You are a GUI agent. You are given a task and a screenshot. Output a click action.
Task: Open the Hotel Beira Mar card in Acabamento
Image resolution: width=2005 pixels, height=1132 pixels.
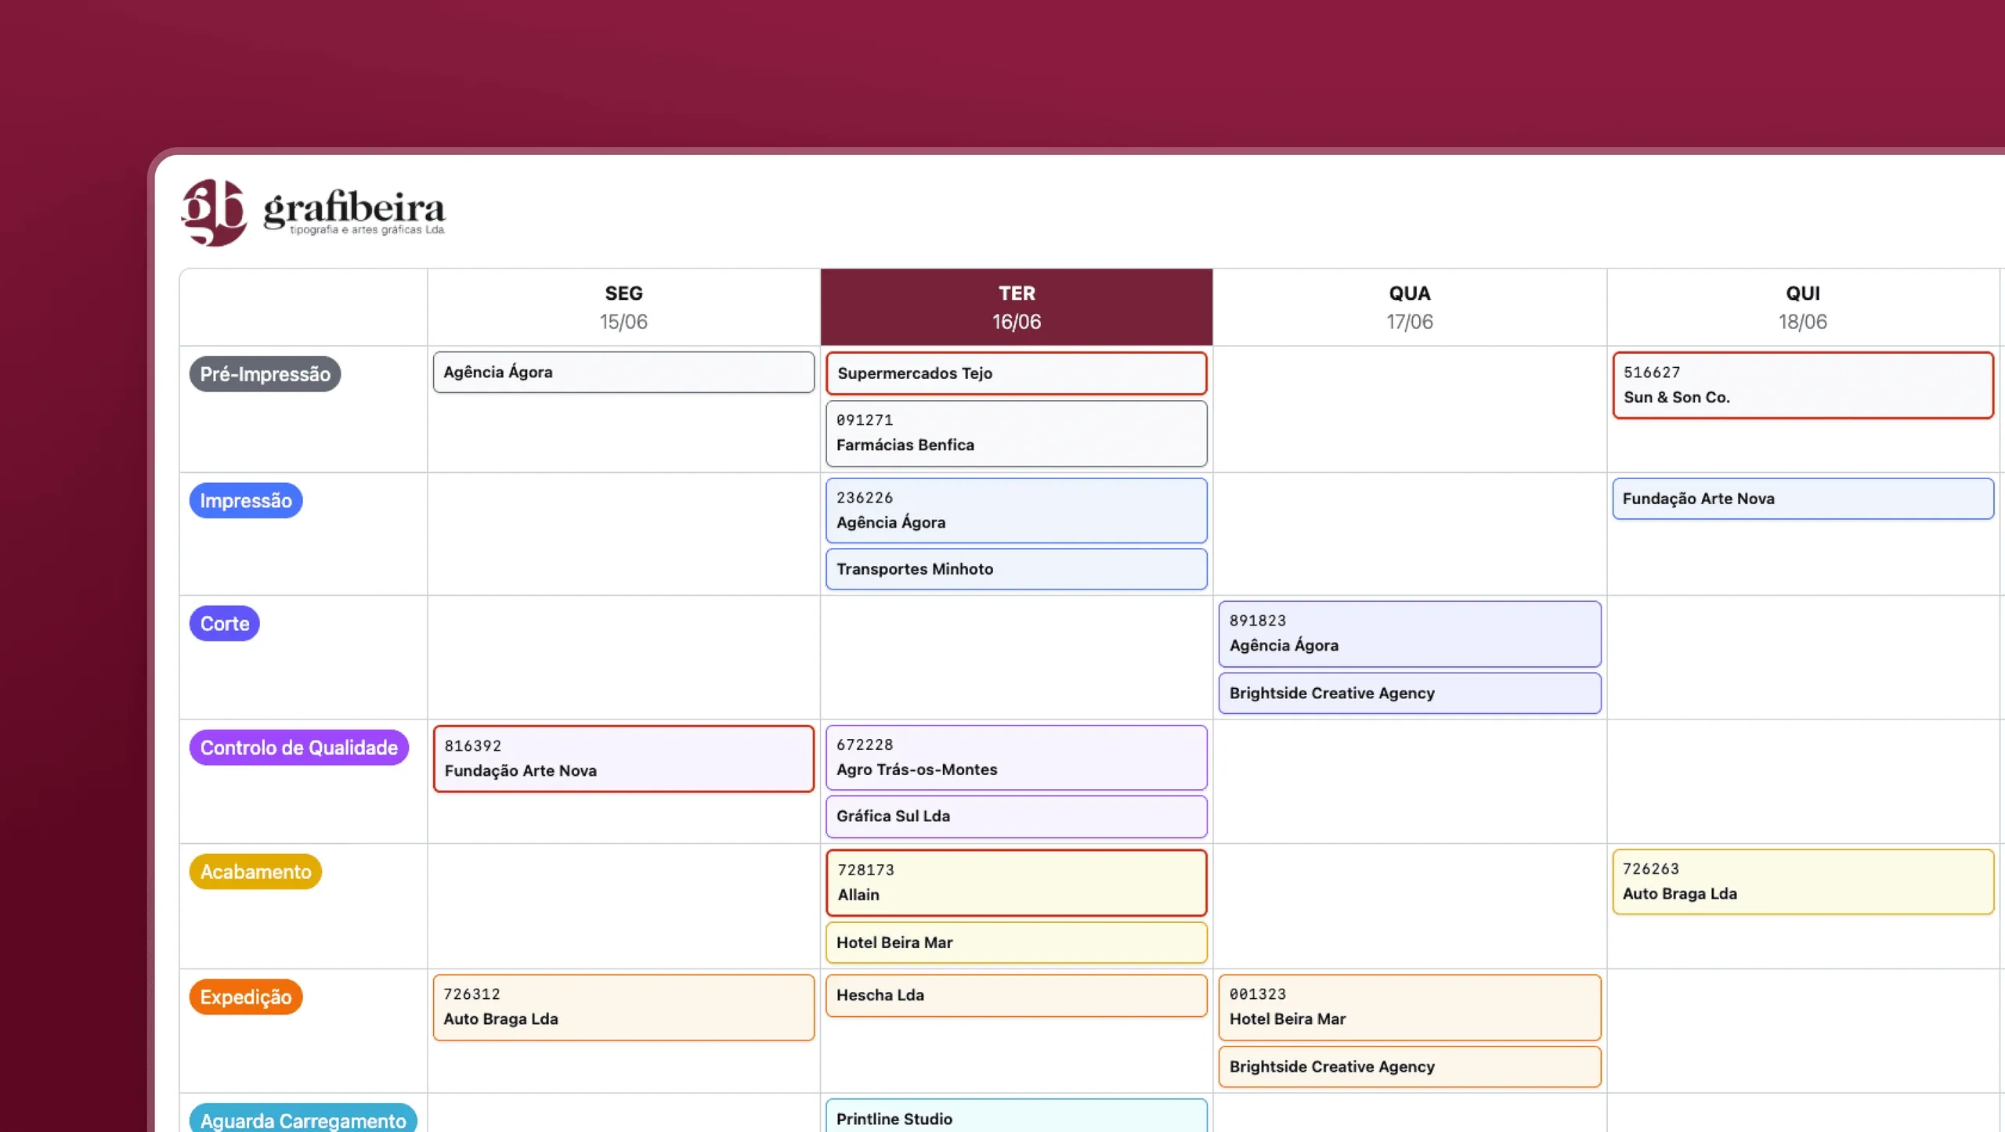click(1017, 942)
